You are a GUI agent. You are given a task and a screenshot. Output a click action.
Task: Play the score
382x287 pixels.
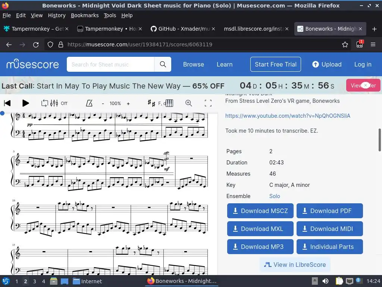[x=25, y=103]
